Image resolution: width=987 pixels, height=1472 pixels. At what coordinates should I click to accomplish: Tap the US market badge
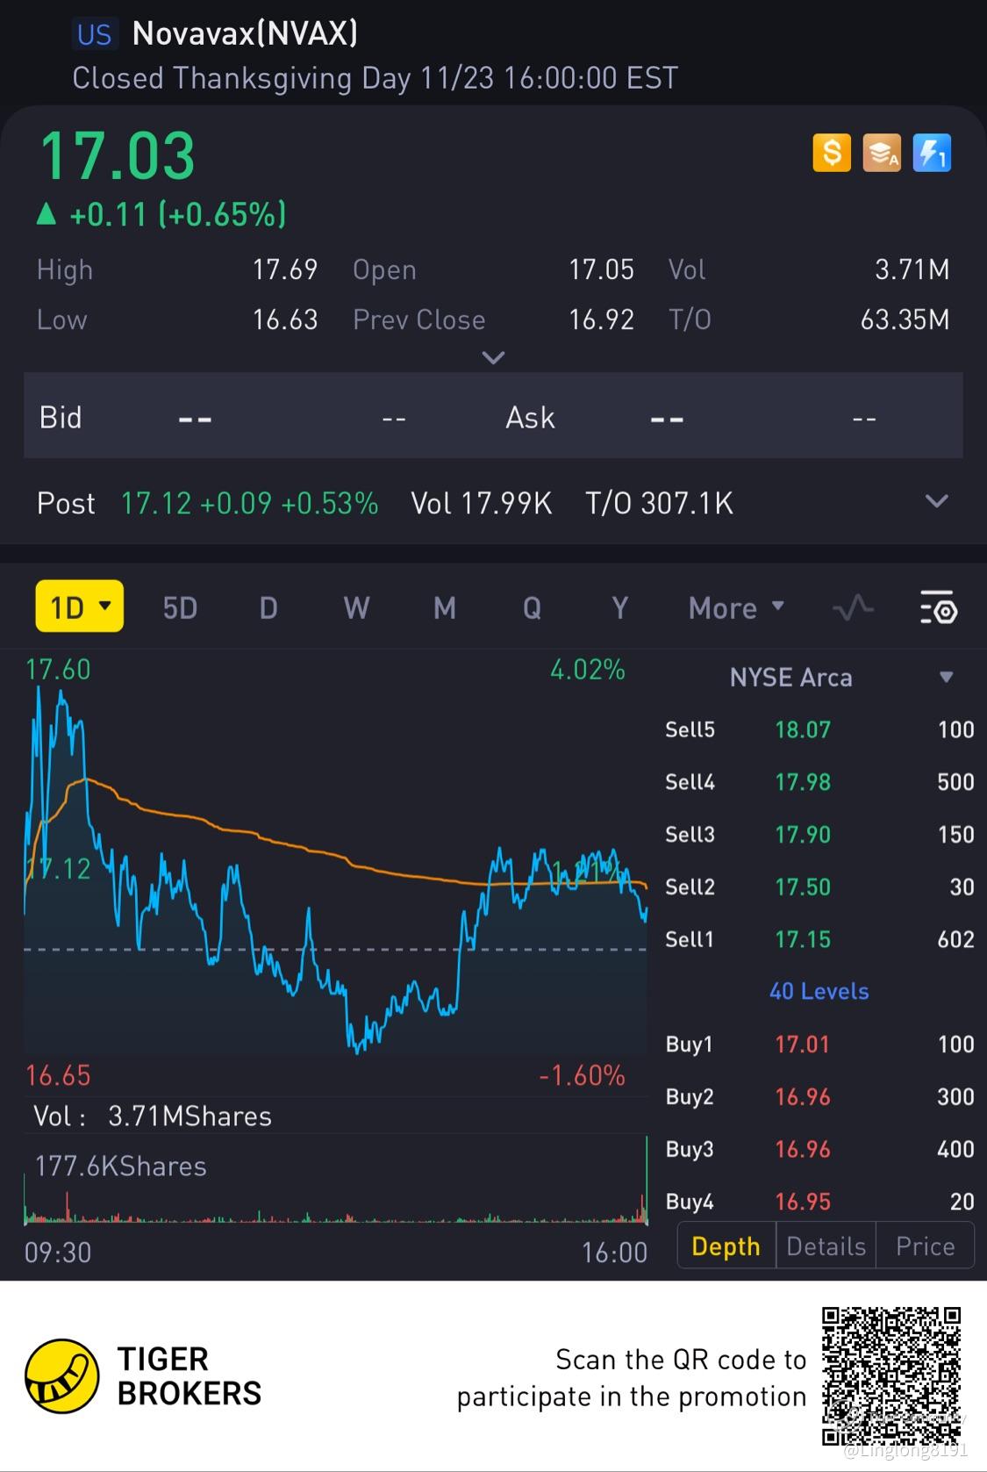pyautogui.click(x=94, y=34)
